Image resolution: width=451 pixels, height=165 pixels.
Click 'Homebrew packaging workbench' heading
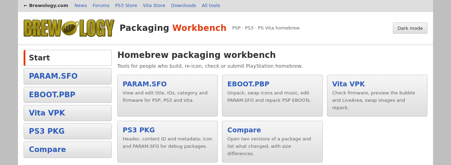click(x=197, y=55)
